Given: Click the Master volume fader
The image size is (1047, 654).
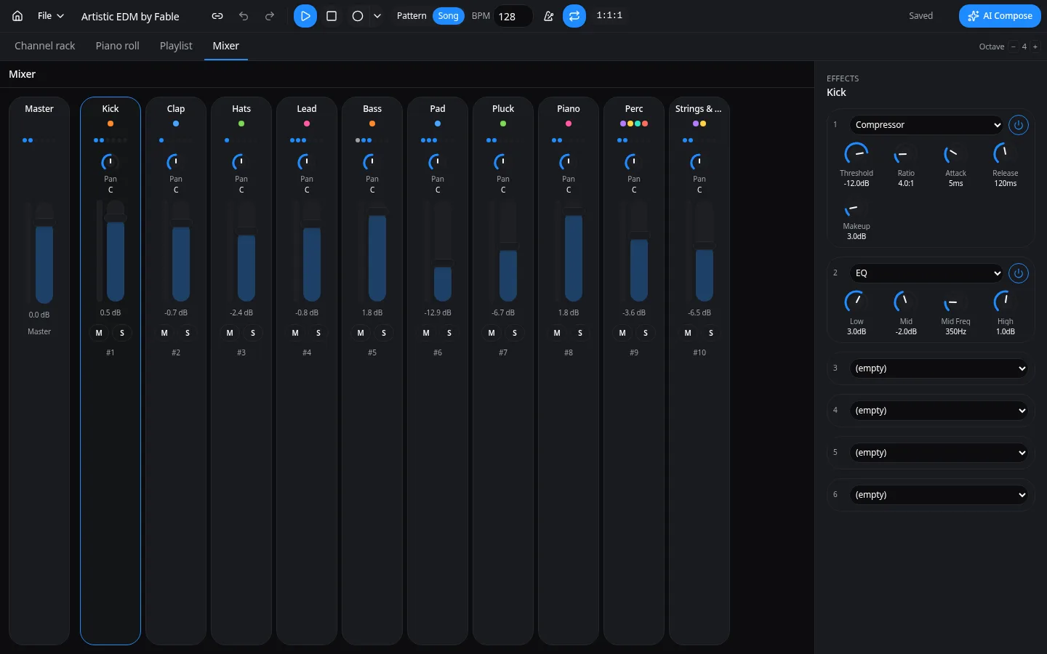Looking at the screenshot, I should coord(44,254).
